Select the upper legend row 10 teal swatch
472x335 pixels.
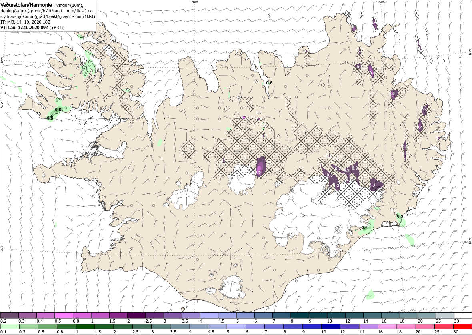pyautogui.click(x=336, y=315)
